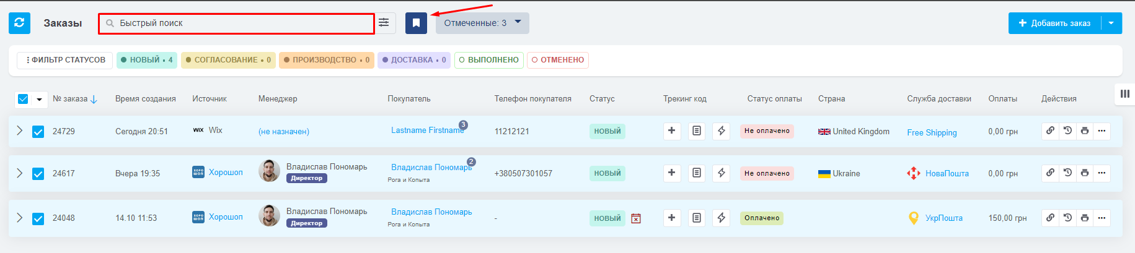Expand order 24729 row chevron
This screenshot has width=1135, height=253.
point(19,131)
